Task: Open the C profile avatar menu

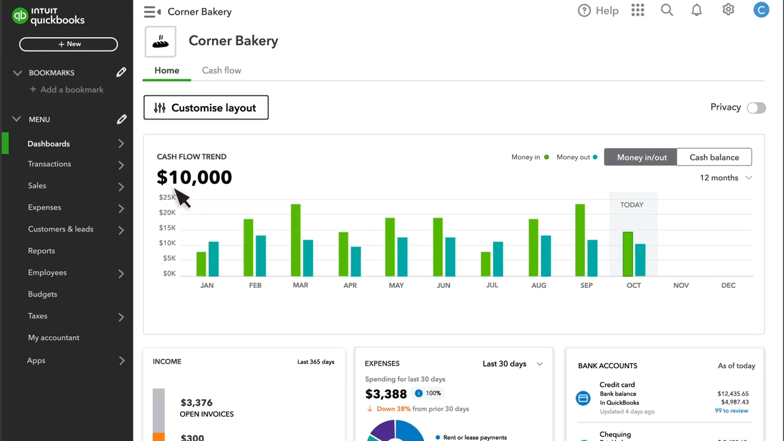Action: pyautogui.click(x=761, y=10)
